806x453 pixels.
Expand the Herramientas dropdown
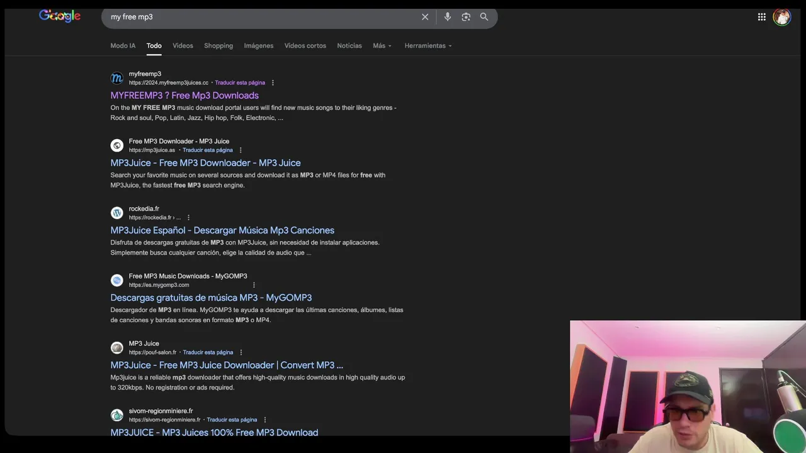[428, 45]
